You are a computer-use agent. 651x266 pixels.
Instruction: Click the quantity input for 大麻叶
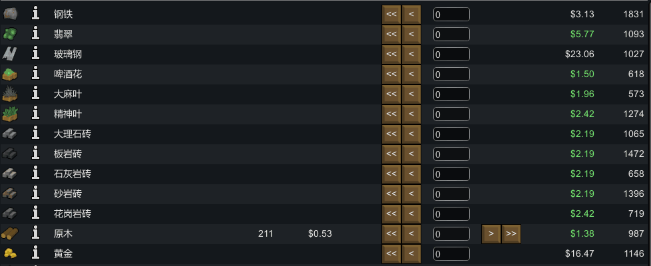[x=451, y=94]
